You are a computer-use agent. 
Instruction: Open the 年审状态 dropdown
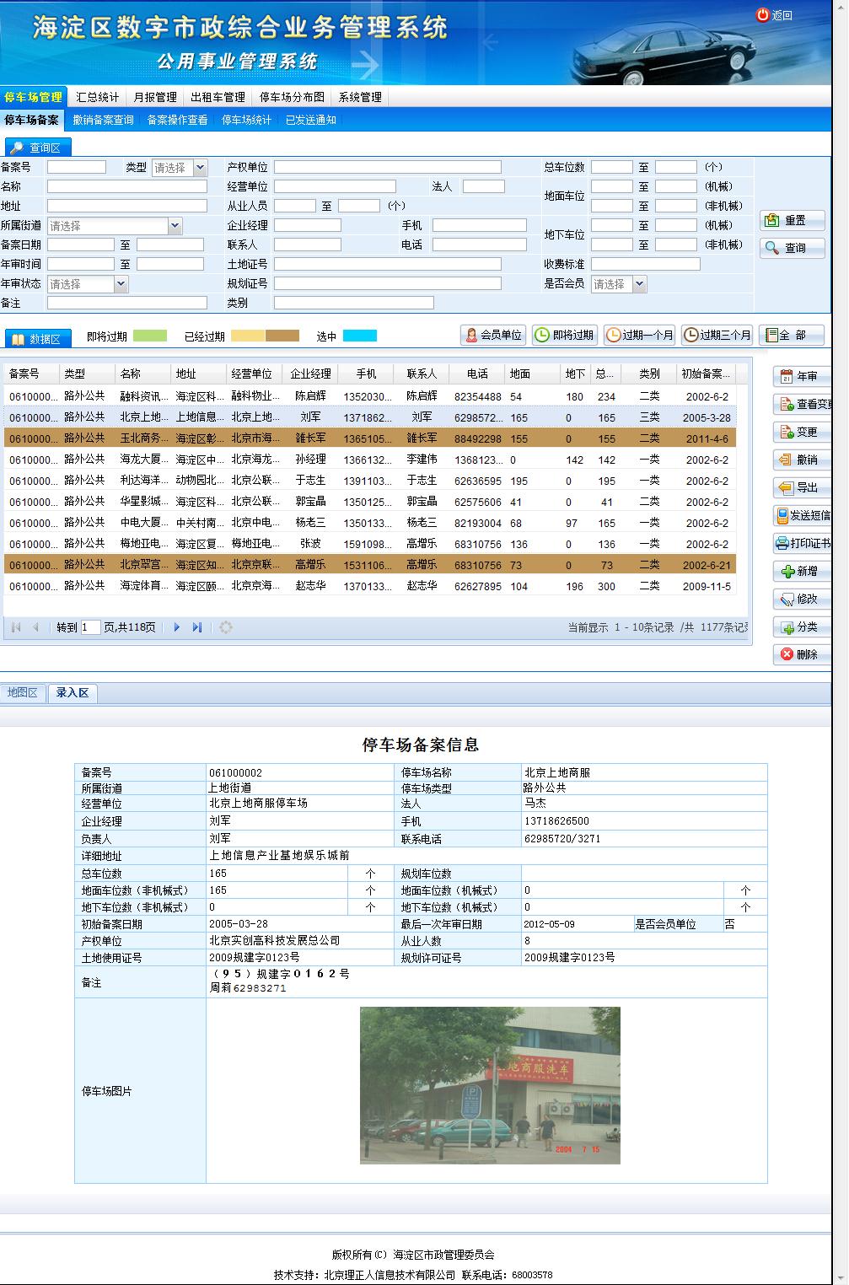point(121,284)
